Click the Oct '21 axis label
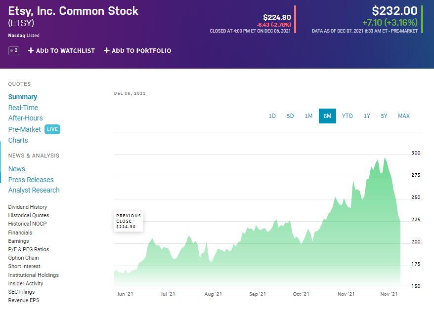This screenshot has width=434, height=311. [x=301, y=294]
